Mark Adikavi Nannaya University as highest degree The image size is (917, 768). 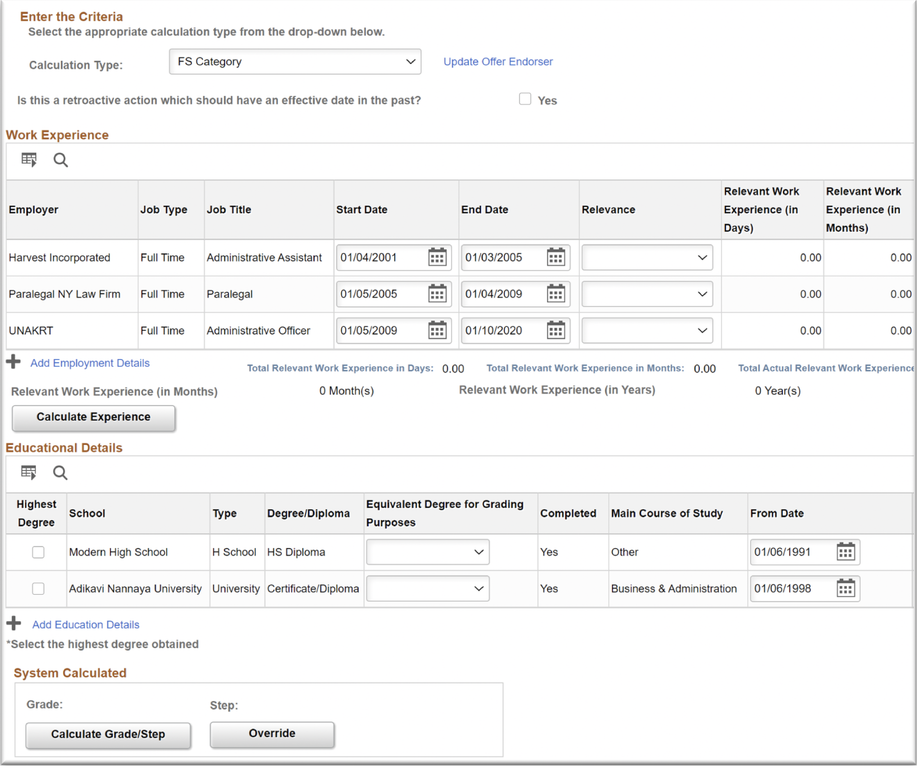coord(38,589)
